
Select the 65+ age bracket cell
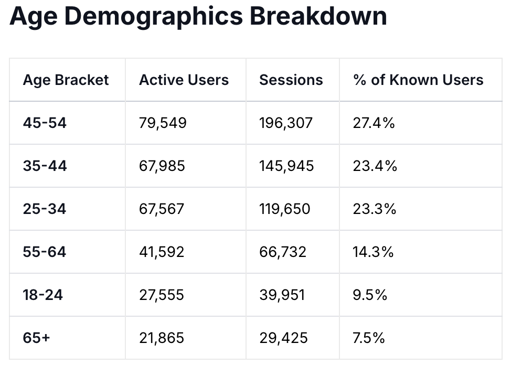tap(37, 338)
